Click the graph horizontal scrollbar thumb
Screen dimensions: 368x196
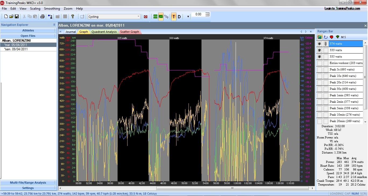click(232, 188)
